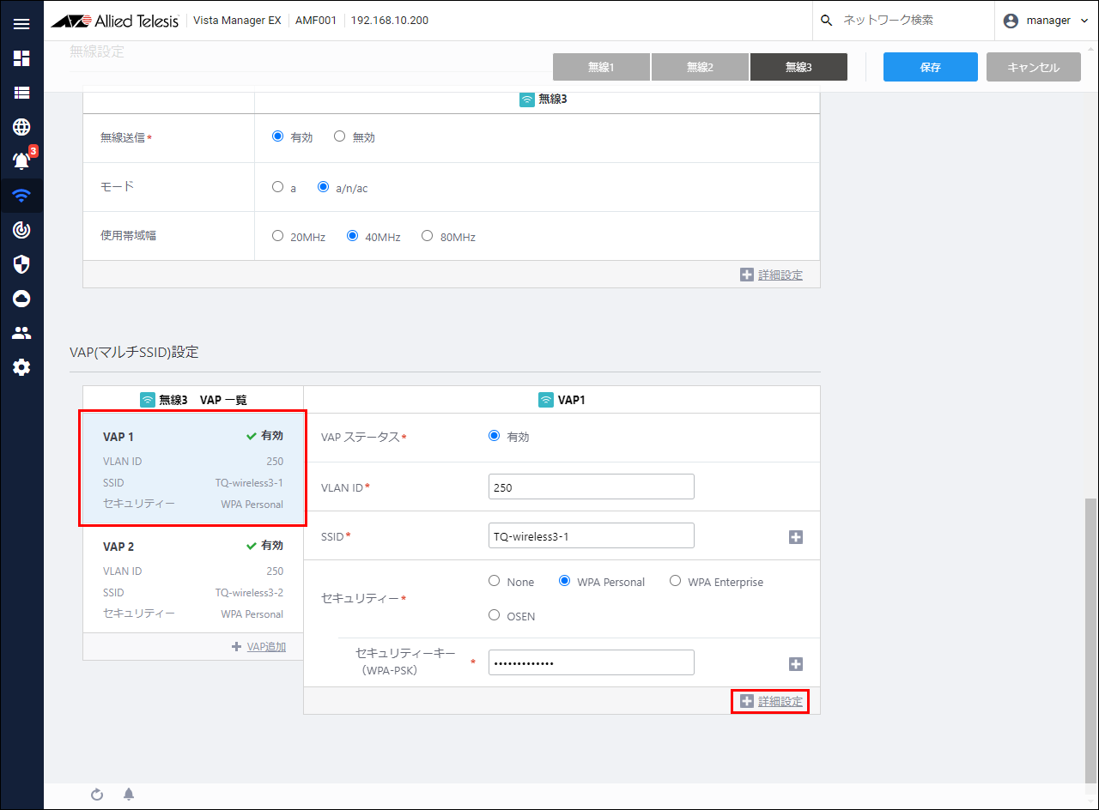This screenshot has height=810, width=1099.
Task: Open the users group icon
Action: 21,332
